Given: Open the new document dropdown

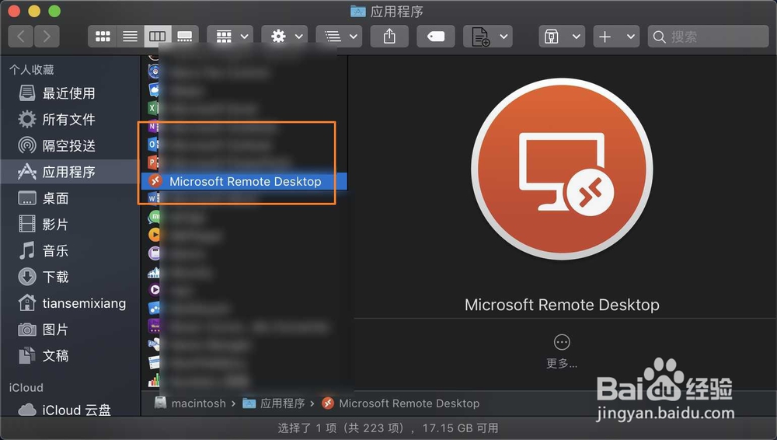Looking at the screenshot, I should coord(488,37).
